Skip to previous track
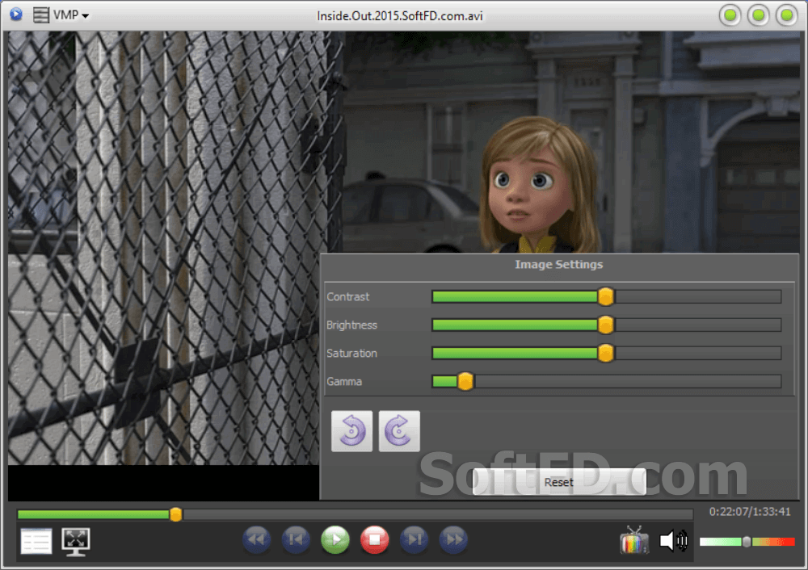 [x=296, y=539]
